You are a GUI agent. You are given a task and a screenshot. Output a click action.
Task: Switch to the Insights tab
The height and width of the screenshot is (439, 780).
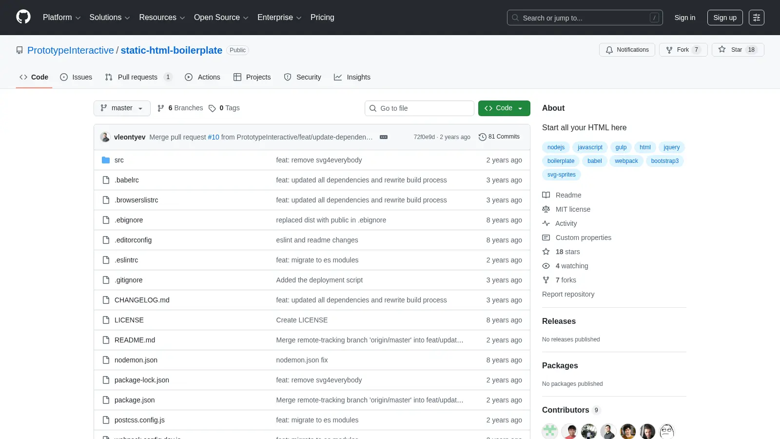(352, 77)
